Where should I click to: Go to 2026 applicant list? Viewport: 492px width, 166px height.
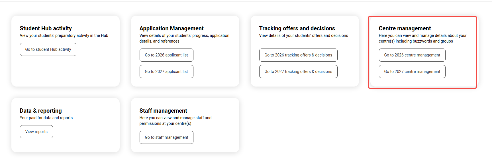[x=166, y=55]
